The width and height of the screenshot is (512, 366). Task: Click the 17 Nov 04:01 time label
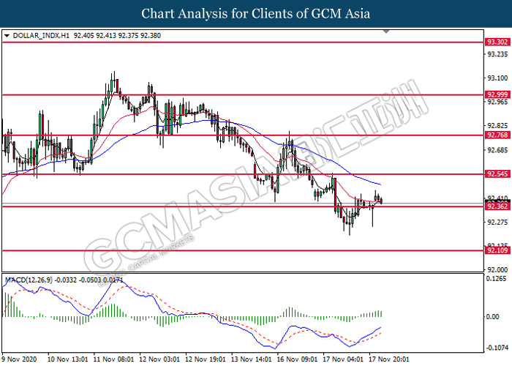pyautogui.click(x=343, y=359)
